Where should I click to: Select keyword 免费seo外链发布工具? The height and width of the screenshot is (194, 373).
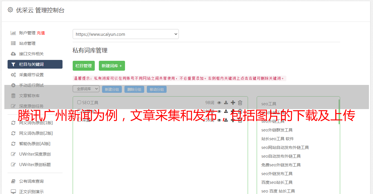click(x=281, y=165)
